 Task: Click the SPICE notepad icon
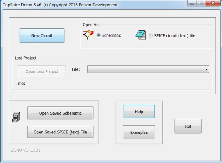[x=140, y=35]
